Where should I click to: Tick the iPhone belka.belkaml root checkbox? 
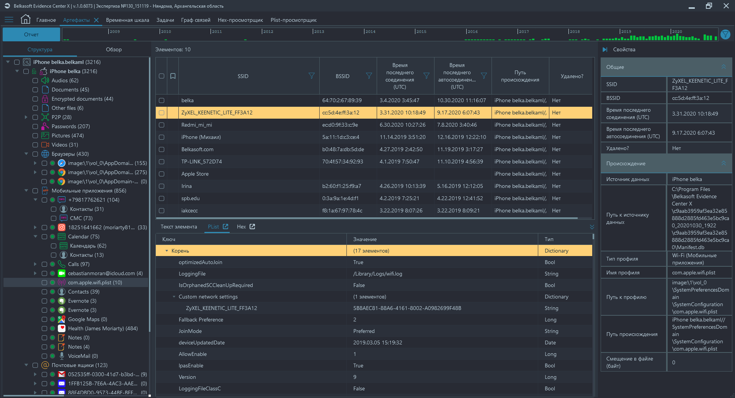click(x=17, y=62)
